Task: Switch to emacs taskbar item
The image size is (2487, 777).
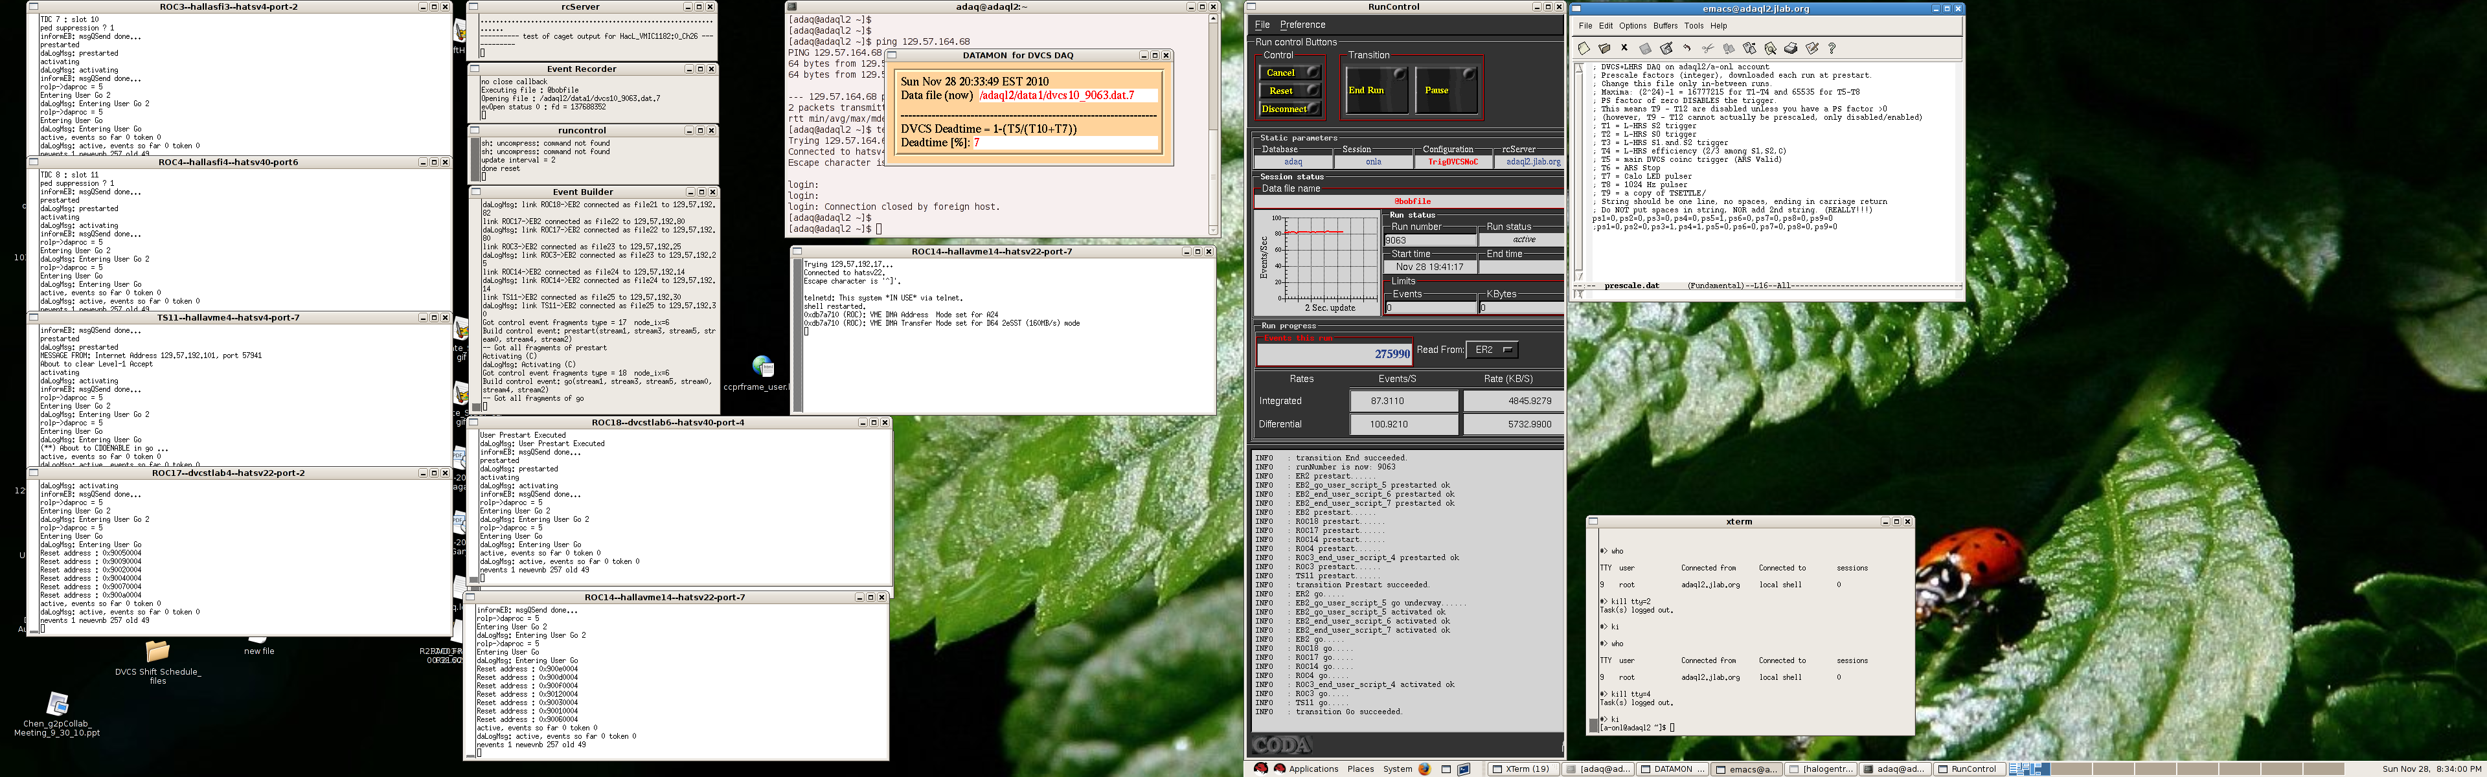Action: click(x=1747, y=769)
